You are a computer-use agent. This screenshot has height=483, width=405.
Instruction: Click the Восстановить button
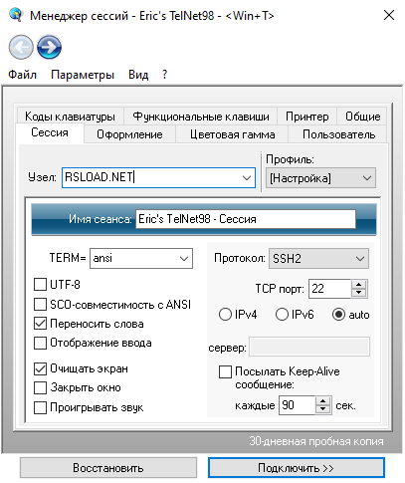click(108, 468)
